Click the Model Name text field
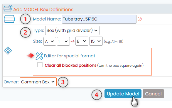The image size is (172, 108). tap(99, 19)
